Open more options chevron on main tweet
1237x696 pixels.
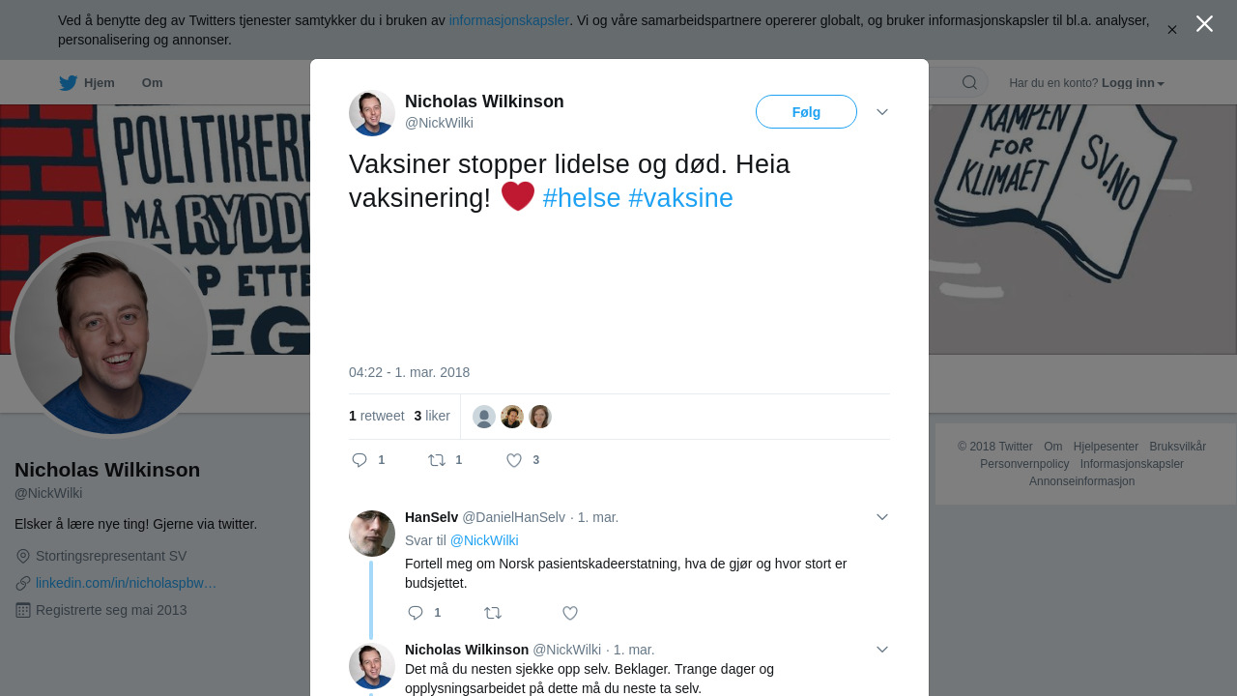pyautogui.click(x=882, y=112)
